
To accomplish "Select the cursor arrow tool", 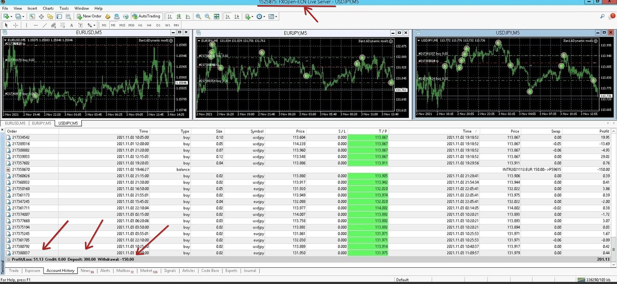I will click(x=6, y=25).
